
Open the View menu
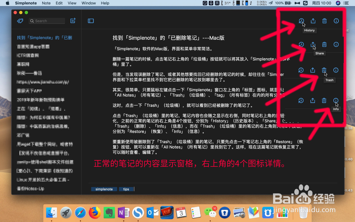[72, 3]
